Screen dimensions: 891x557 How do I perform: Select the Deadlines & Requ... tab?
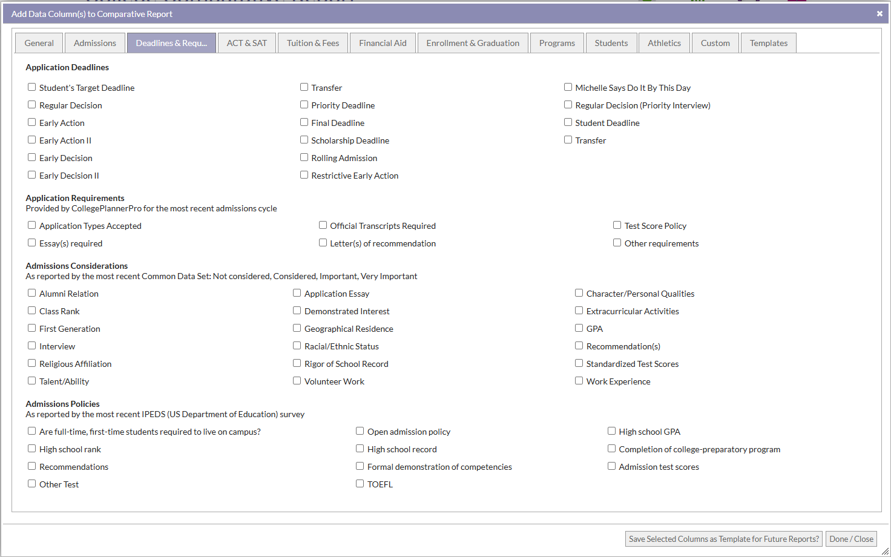click(171, 43)
